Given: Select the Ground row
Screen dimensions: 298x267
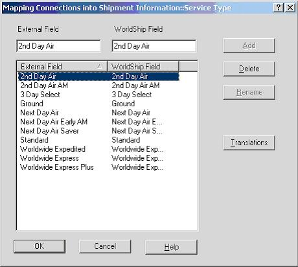Looking at the screenshot, I should 98,104.
